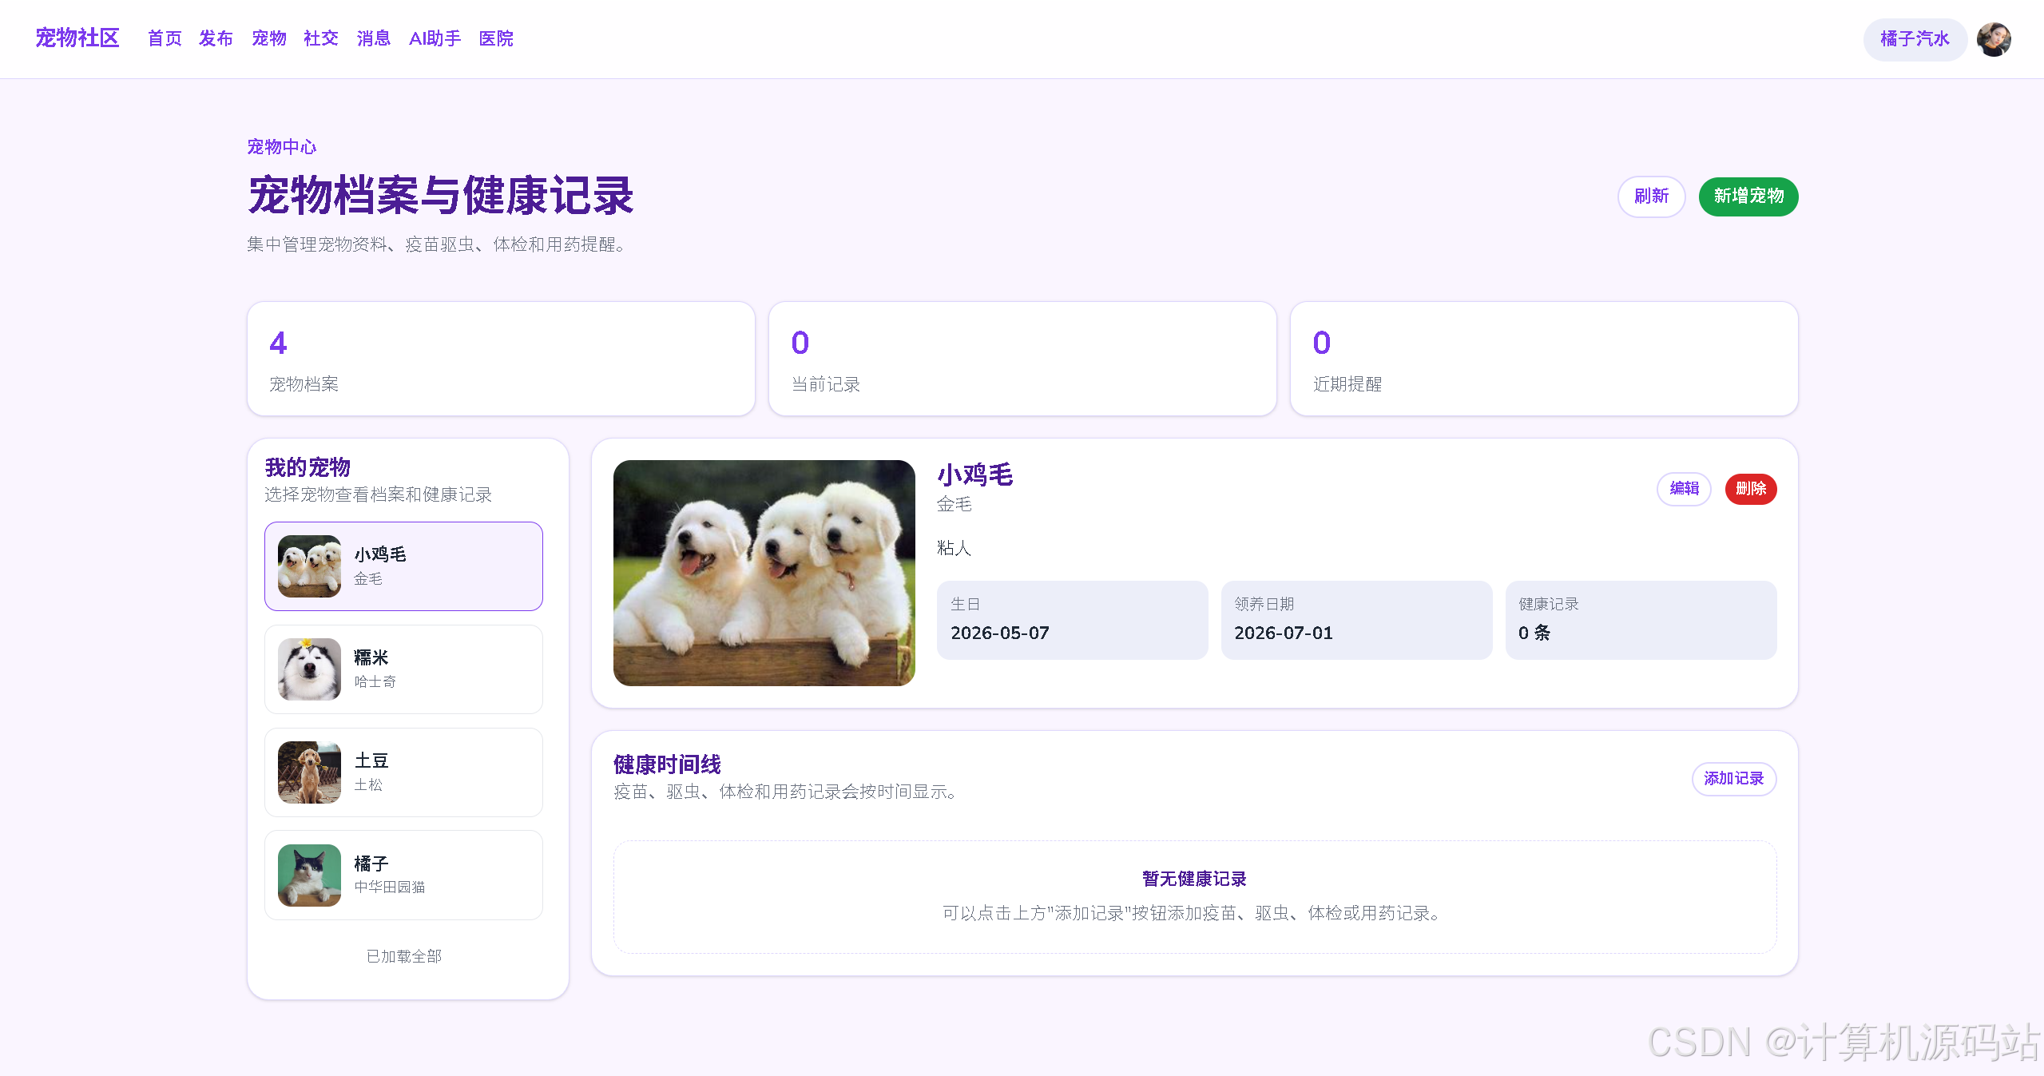Click the 刷新 button

(x=1651, y=197)
